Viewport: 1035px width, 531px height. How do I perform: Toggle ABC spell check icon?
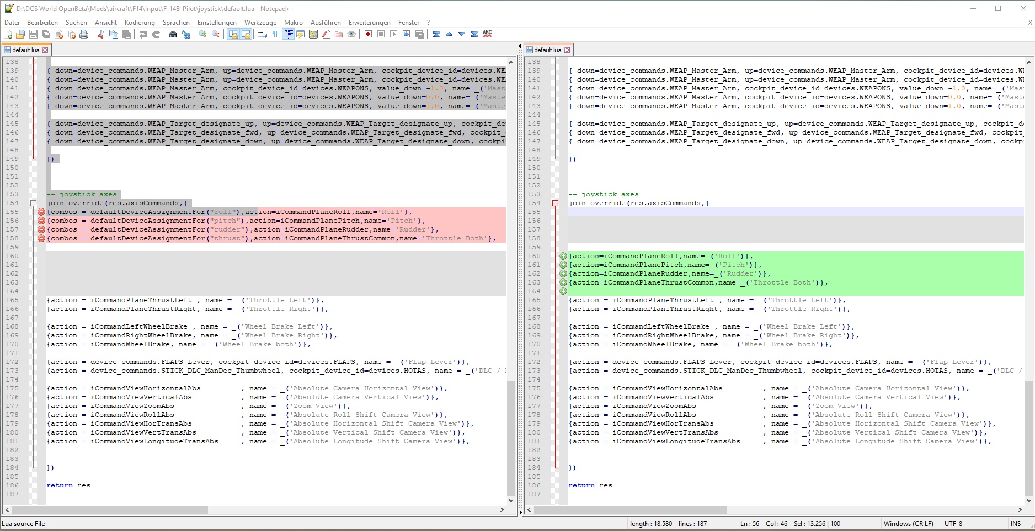tap(487, 34)
